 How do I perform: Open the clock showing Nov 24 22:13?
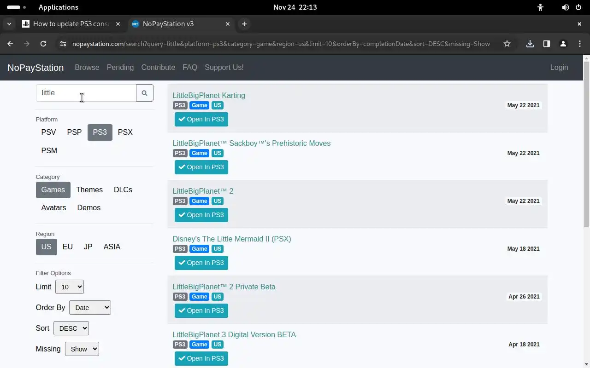295,7
